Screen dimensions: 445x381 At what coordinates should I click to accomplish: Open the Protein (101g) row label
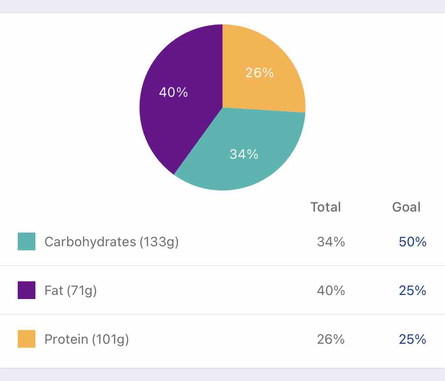[x=86, y=339]
